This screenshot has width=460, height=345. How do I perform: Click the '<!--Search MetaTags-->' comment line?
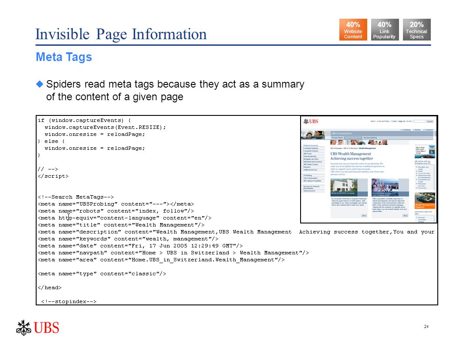pos(76,197)
